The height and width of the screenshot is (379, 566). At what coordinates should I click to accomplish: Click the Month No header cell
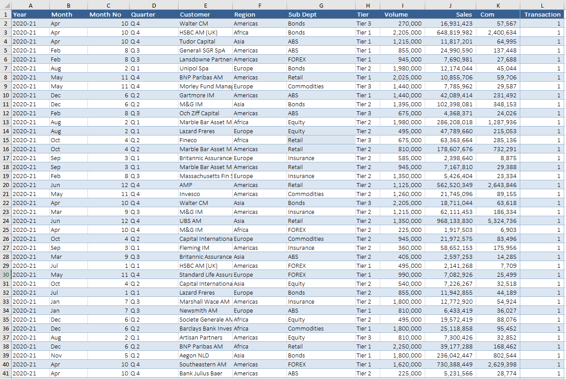tap(109, 14)
